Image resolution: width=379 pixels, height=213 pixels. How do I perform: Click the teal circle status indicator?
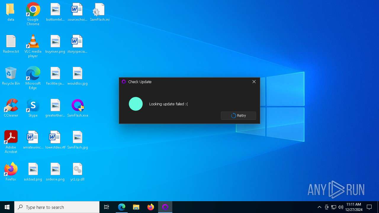click(136, 104)
